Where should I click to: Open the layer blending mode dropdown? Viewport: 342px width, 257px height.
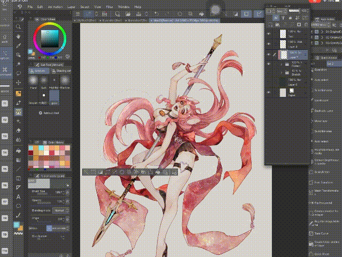pos(282,11)
